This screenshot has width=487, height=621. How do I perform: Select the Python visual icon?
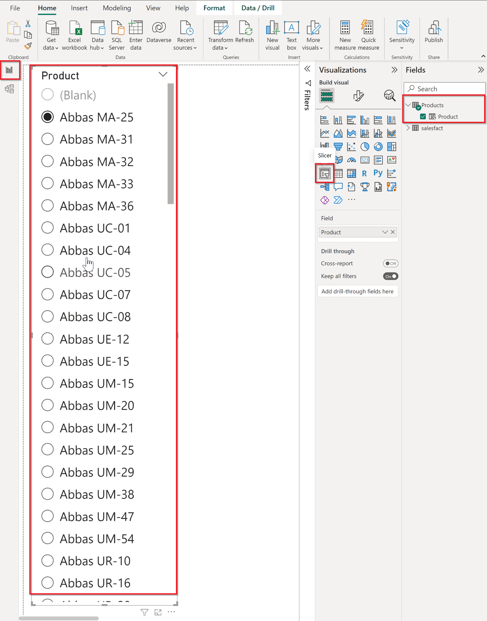point(378,173)
